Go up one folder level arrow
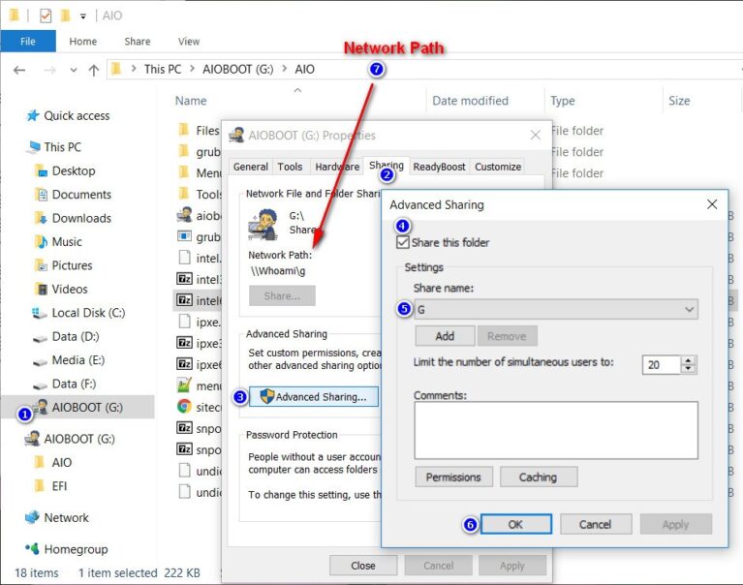 (x=94, y=70)
